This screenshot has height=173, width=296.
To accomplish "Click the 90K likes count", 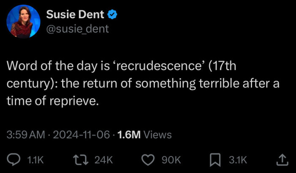I will coord(172,160).
